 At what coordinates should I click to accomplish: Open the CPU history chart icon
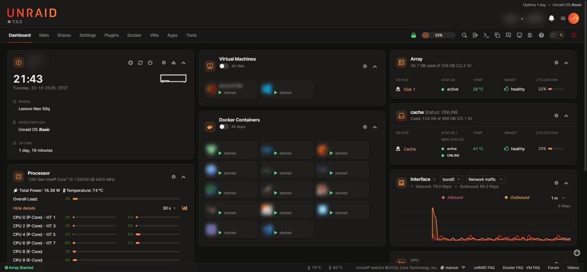tap(185, 208)
